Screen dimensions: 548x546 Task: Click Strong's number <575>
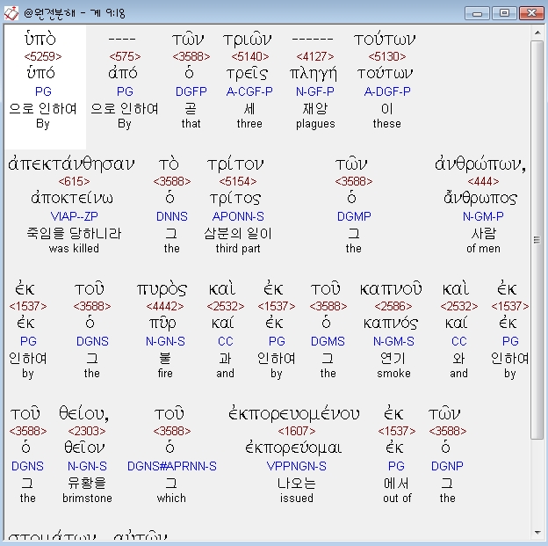(x=125, y=56)
